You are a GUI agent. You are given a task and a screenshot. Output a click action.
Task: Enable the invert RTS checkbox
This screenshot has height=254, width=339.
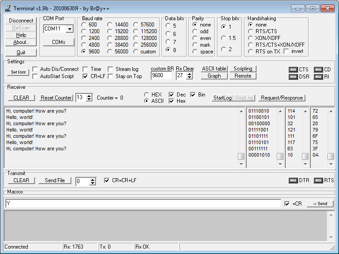(286, 52)
